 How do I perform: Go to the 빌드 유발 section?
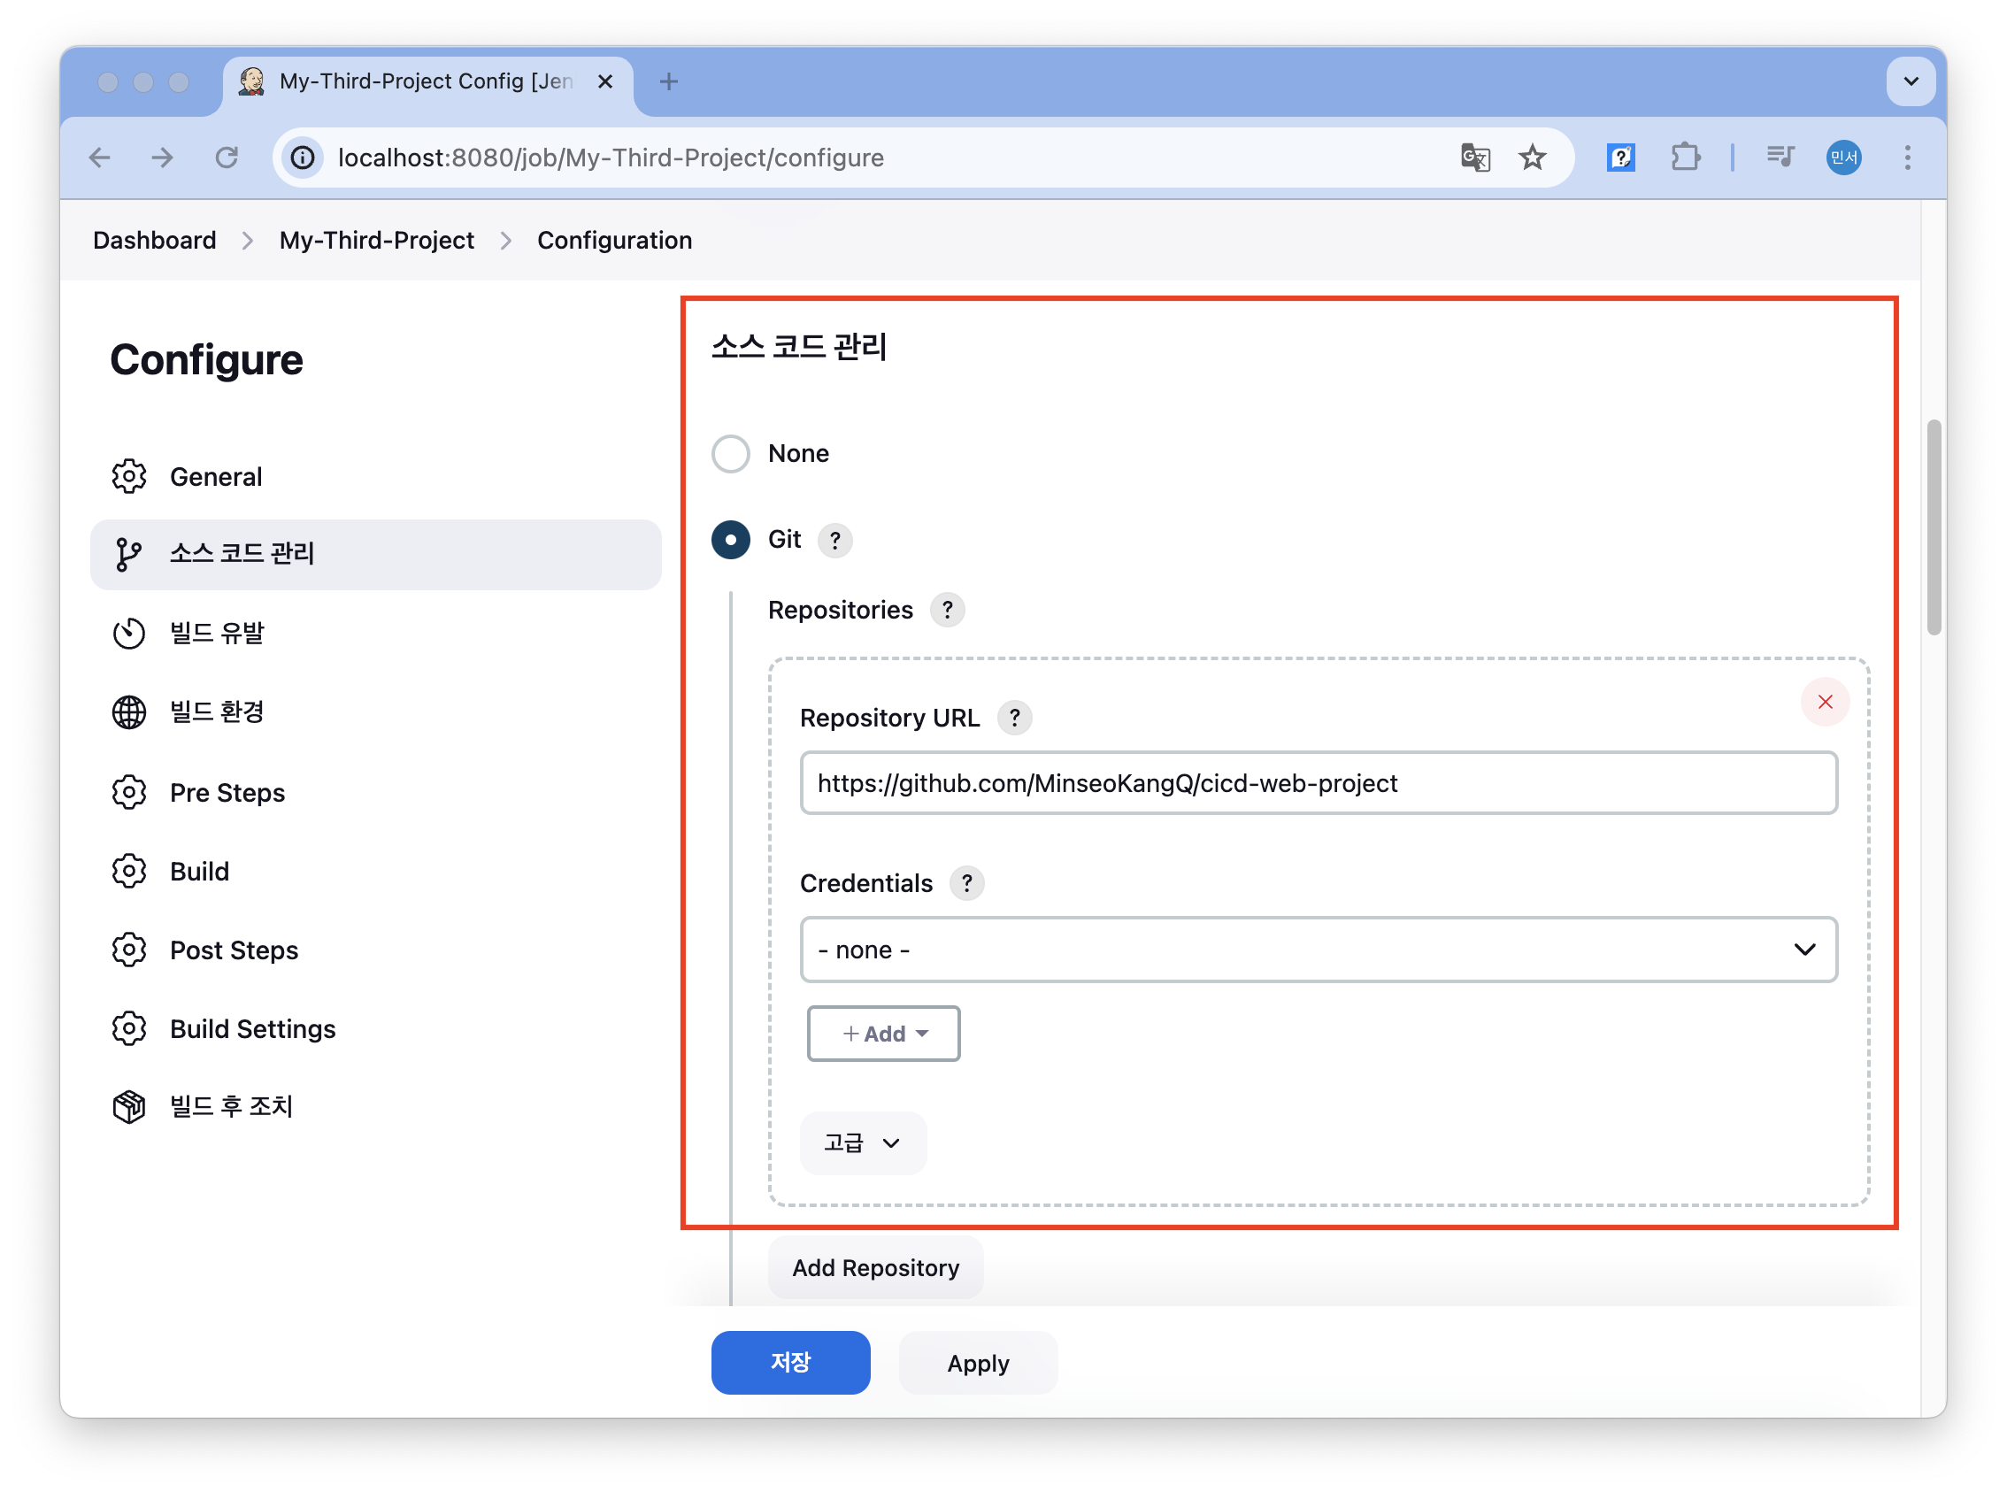tap(217, 633)
